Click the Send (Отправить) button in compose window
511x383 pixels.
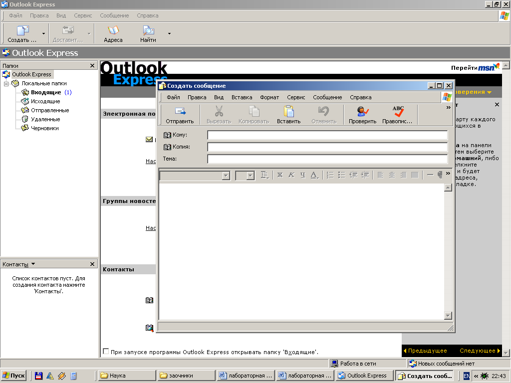tap(180, 115)
